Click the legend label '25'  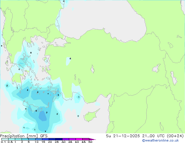(x=57, y=142)
